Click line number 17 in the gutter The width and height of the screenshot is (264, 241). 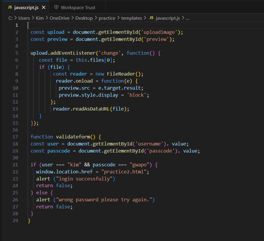(x=15, y=137)
